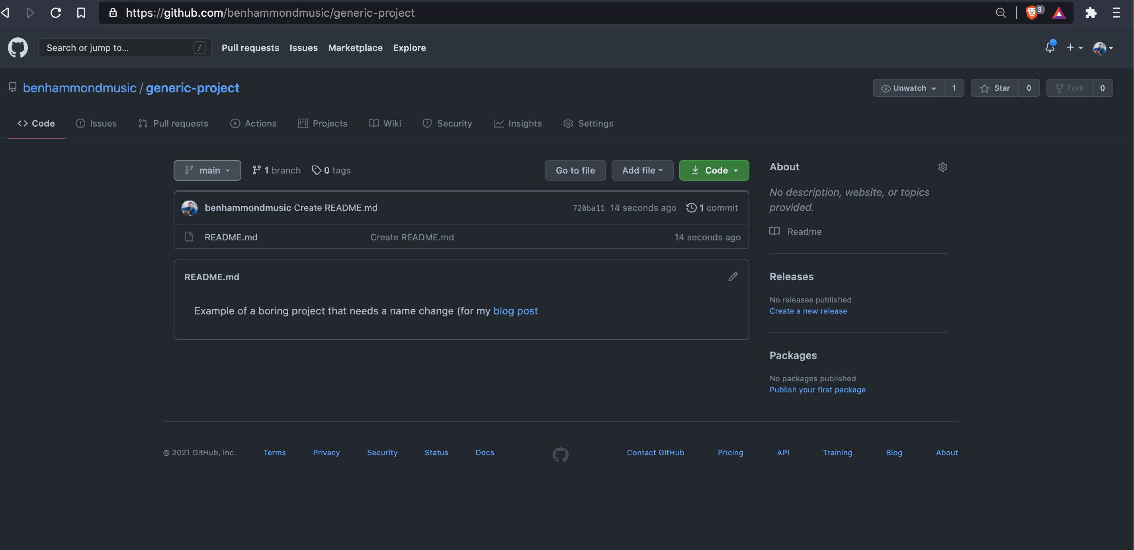Click the README.md file icon in file list

[189, 237]
